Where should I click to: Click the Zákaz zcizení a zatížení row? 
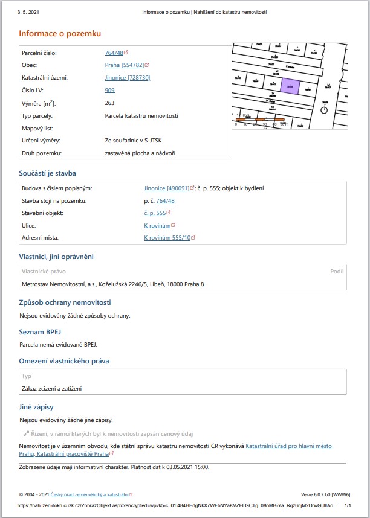51,388
